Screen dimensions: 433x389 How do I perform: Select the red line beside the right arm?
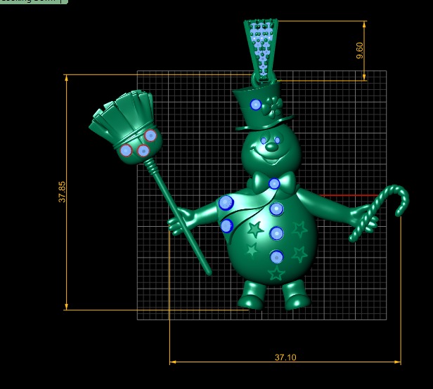pos(349,195)
